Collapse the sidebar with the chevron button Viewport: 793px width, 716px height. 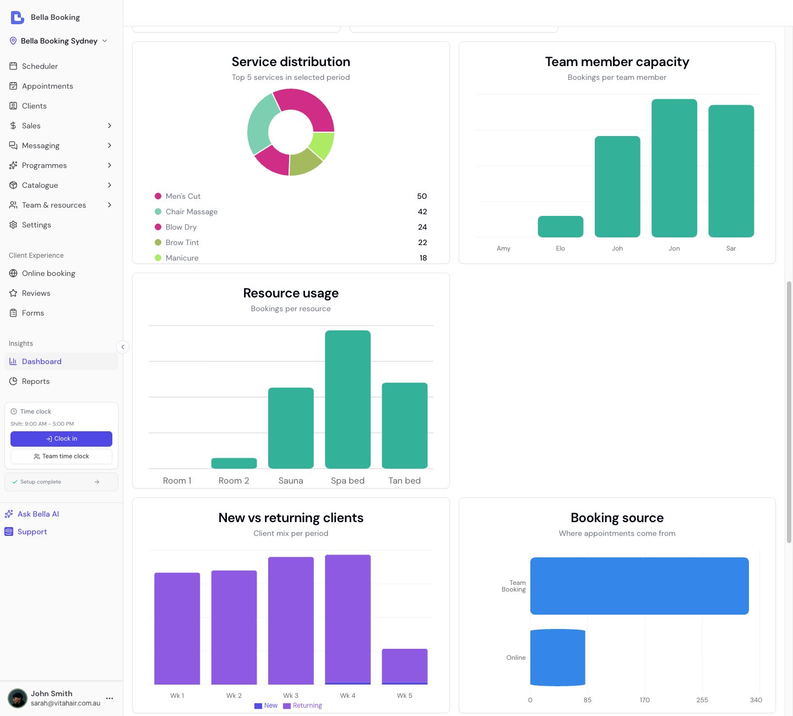123,347
